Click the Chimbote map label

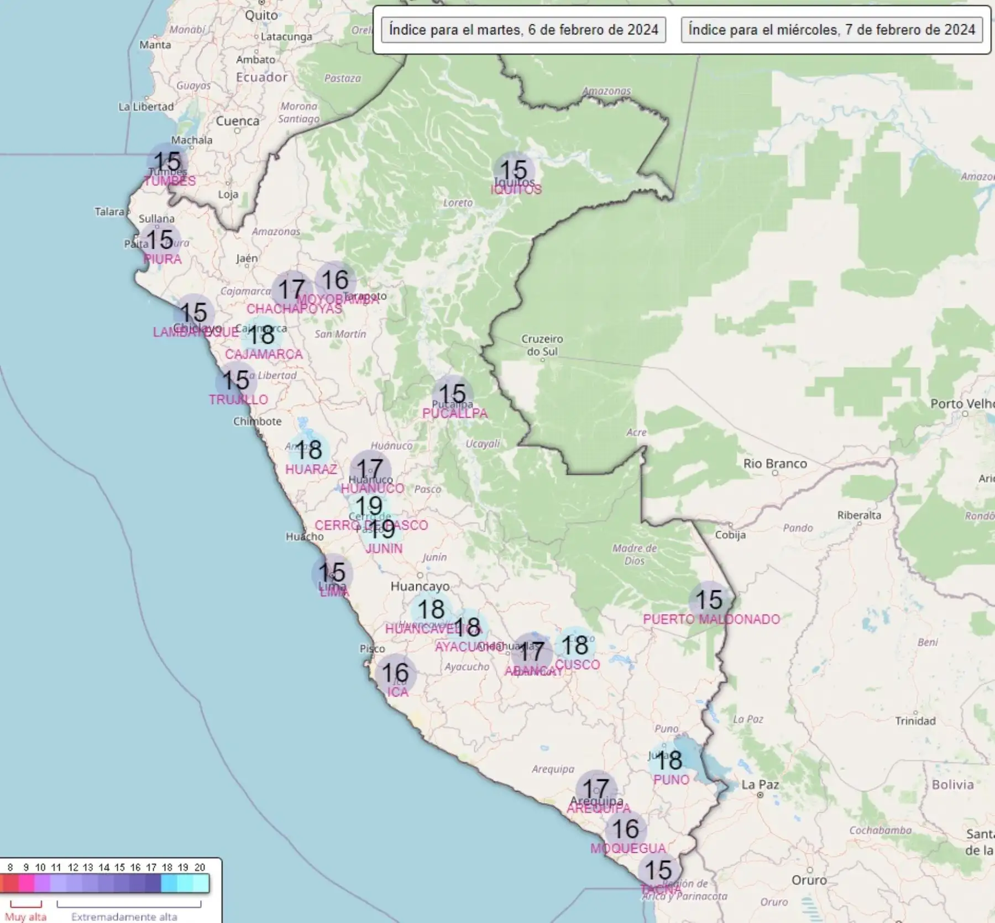click(x=257, y=422)
